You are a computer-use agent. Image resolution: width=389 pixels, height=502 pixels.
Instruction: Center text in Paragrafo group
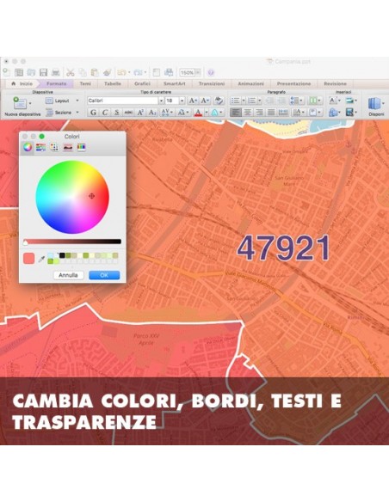[x=247, y=113]
